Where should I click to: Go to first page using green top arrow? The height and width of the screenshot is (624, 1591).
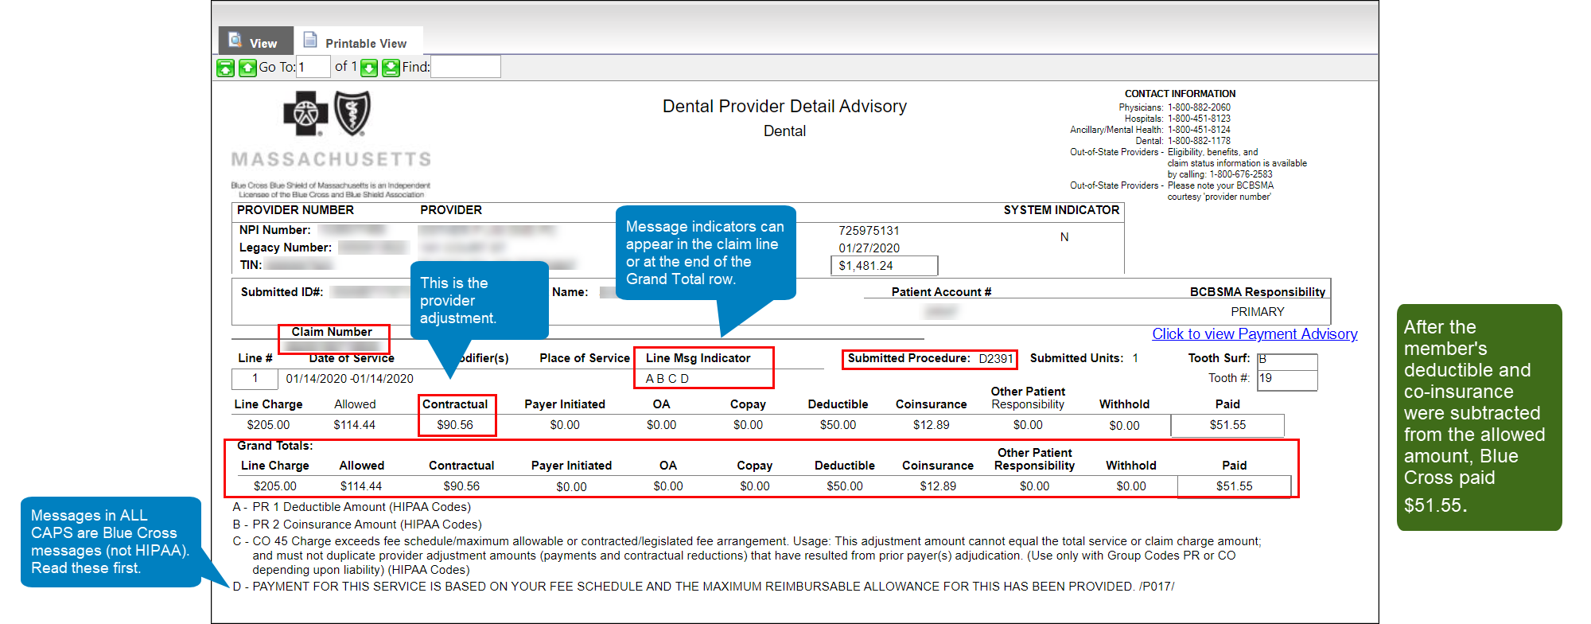226,68
